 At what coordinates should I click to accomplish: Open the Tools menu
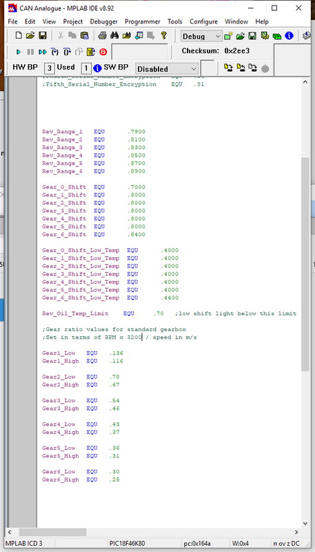174,21
